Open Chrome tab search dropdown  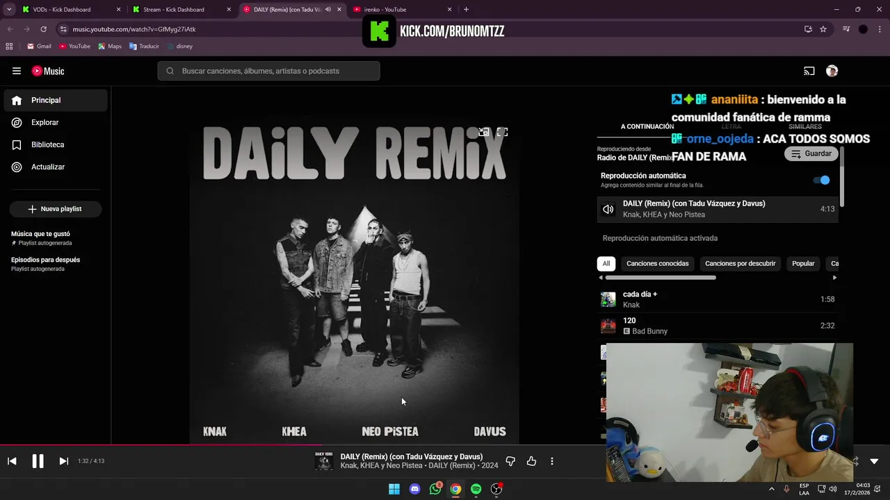8,10
